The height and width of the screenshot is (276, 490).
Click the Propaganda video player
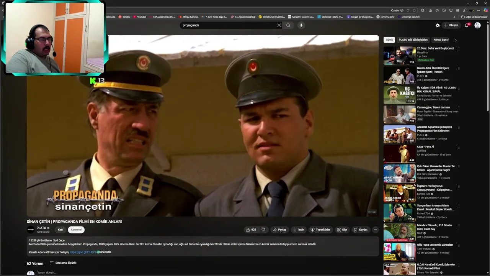click(x=203, y=126)
